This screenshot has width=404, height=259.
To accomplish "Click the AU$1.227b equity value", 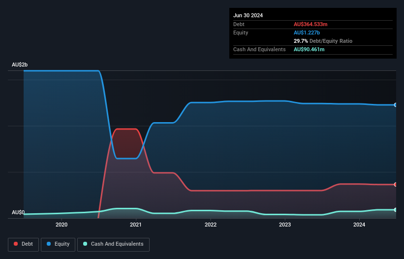I will (307, 32).
